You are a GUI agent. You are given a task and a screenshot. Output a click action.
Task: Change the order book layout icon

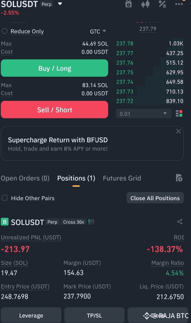click(x=179, y=114)
